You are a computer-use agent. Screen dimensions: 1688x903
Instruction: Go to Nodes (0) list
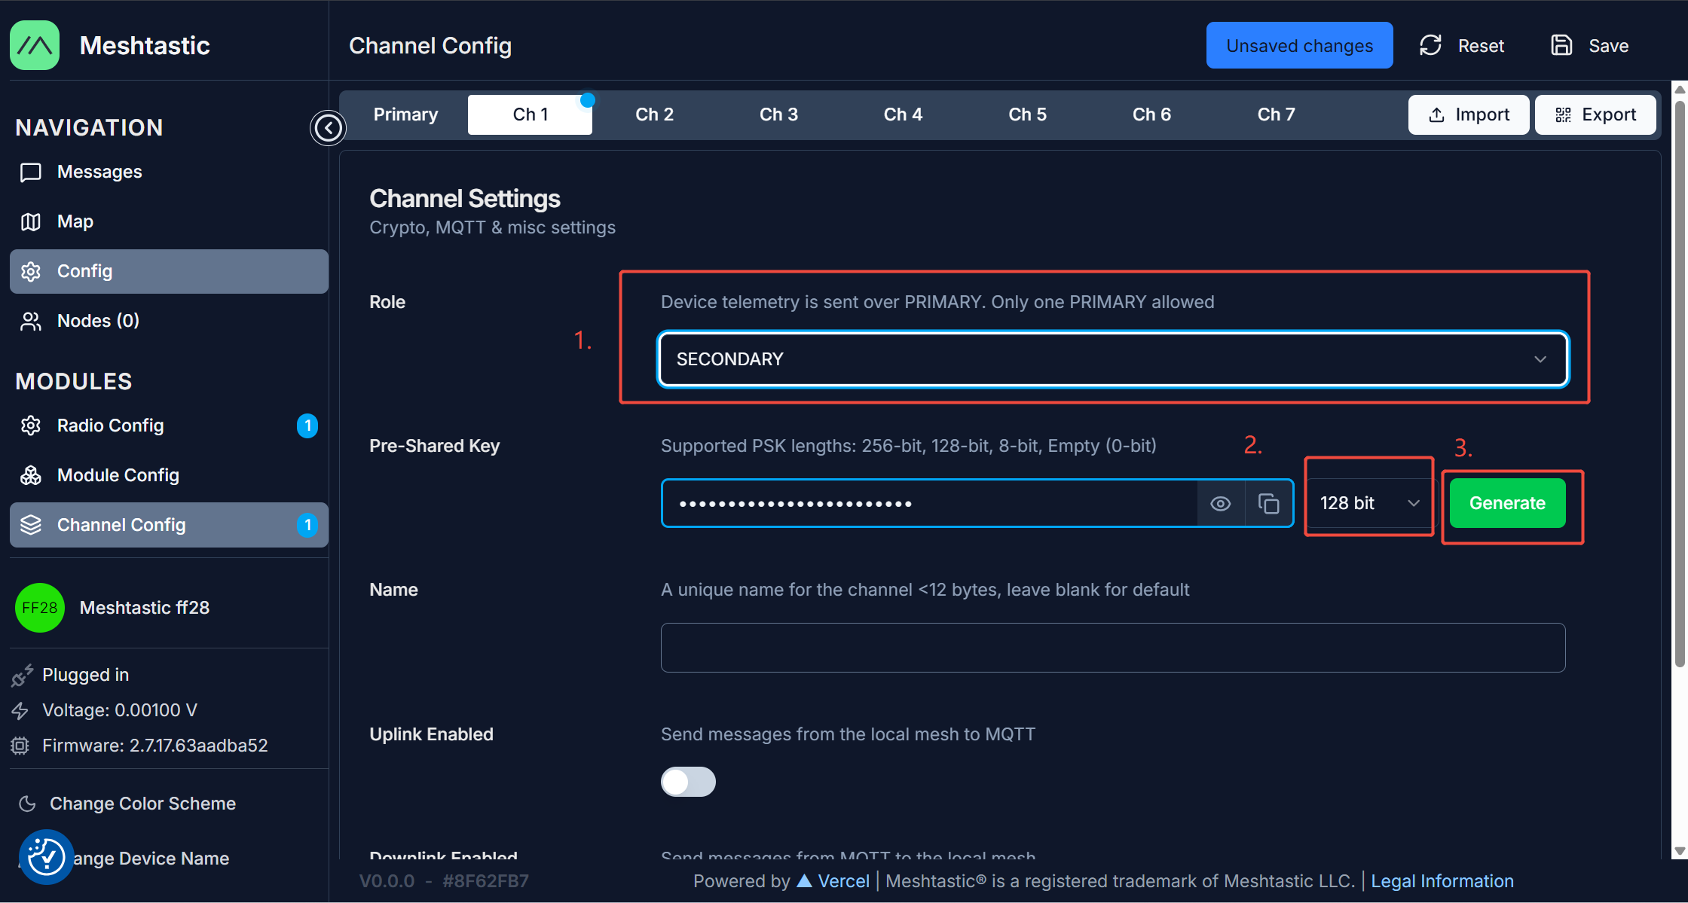point(98,321)
